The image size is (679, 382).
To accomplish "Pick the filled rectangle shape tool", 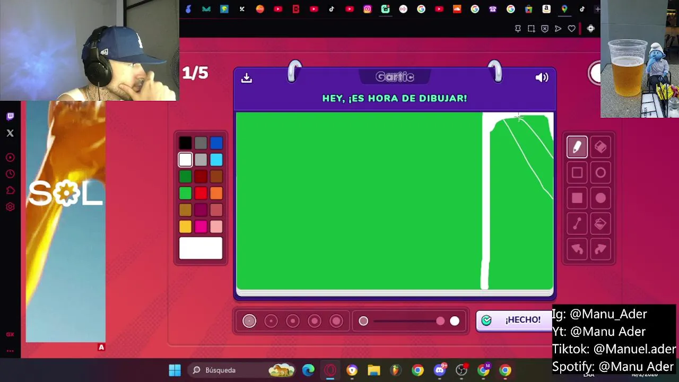I will point(577,198).
